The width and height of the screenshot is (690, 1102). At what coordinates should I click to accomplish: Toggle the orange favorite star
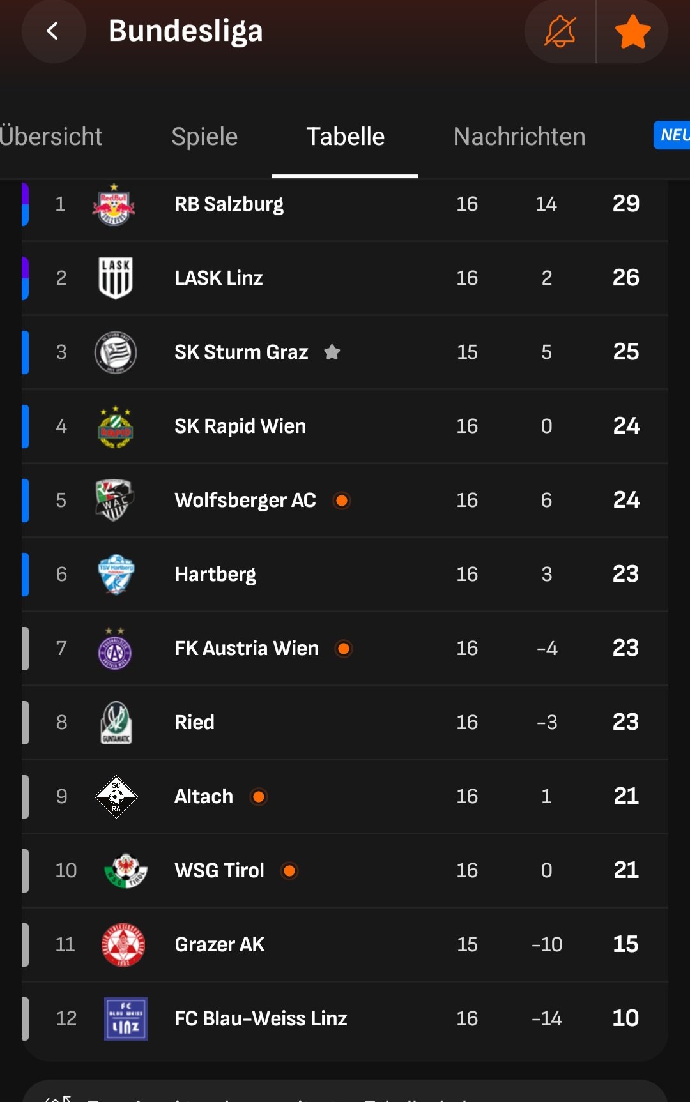pyautogui.click(x=632, y=31)
